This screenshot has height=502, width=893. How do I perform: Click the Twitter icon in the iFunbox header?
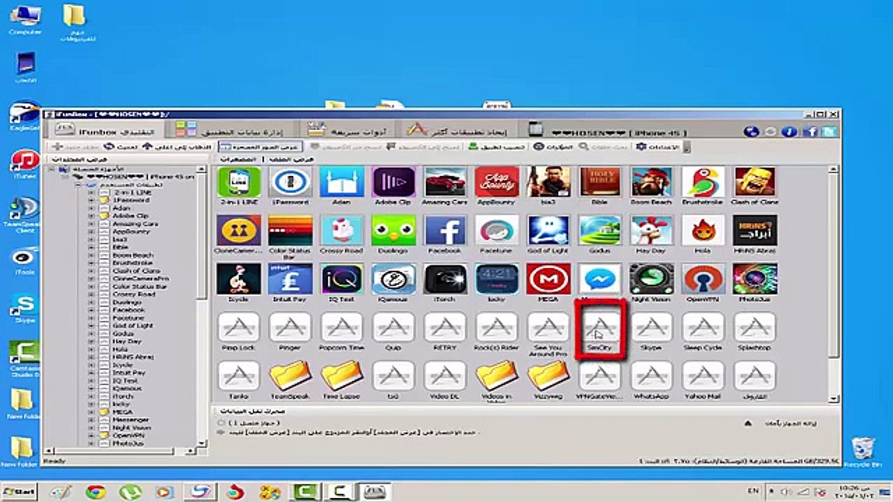[x=829, y=132]
